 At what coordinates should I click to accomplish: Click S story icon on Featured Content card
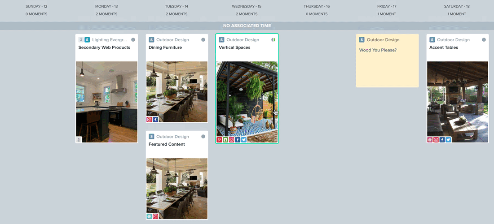[151, 136]
